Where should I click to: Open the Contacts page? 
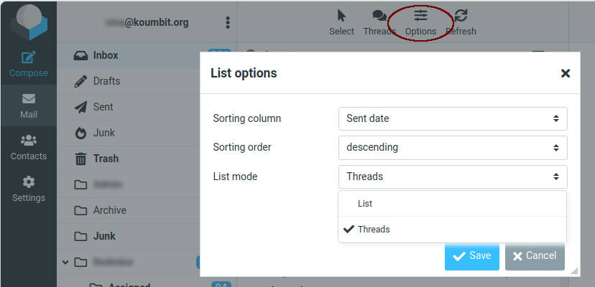[29, 147]
